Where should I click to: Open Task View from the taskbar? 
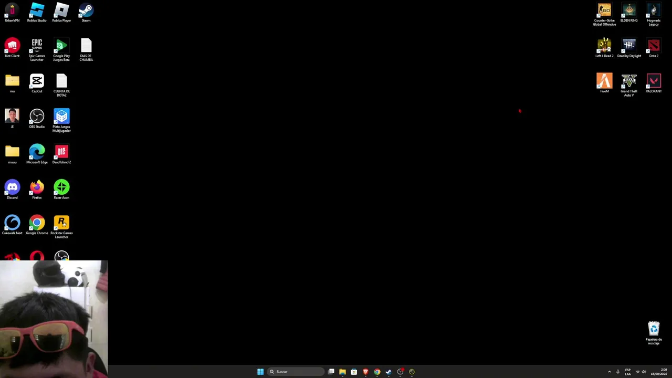pyautogui.click(x=331, y=372)
